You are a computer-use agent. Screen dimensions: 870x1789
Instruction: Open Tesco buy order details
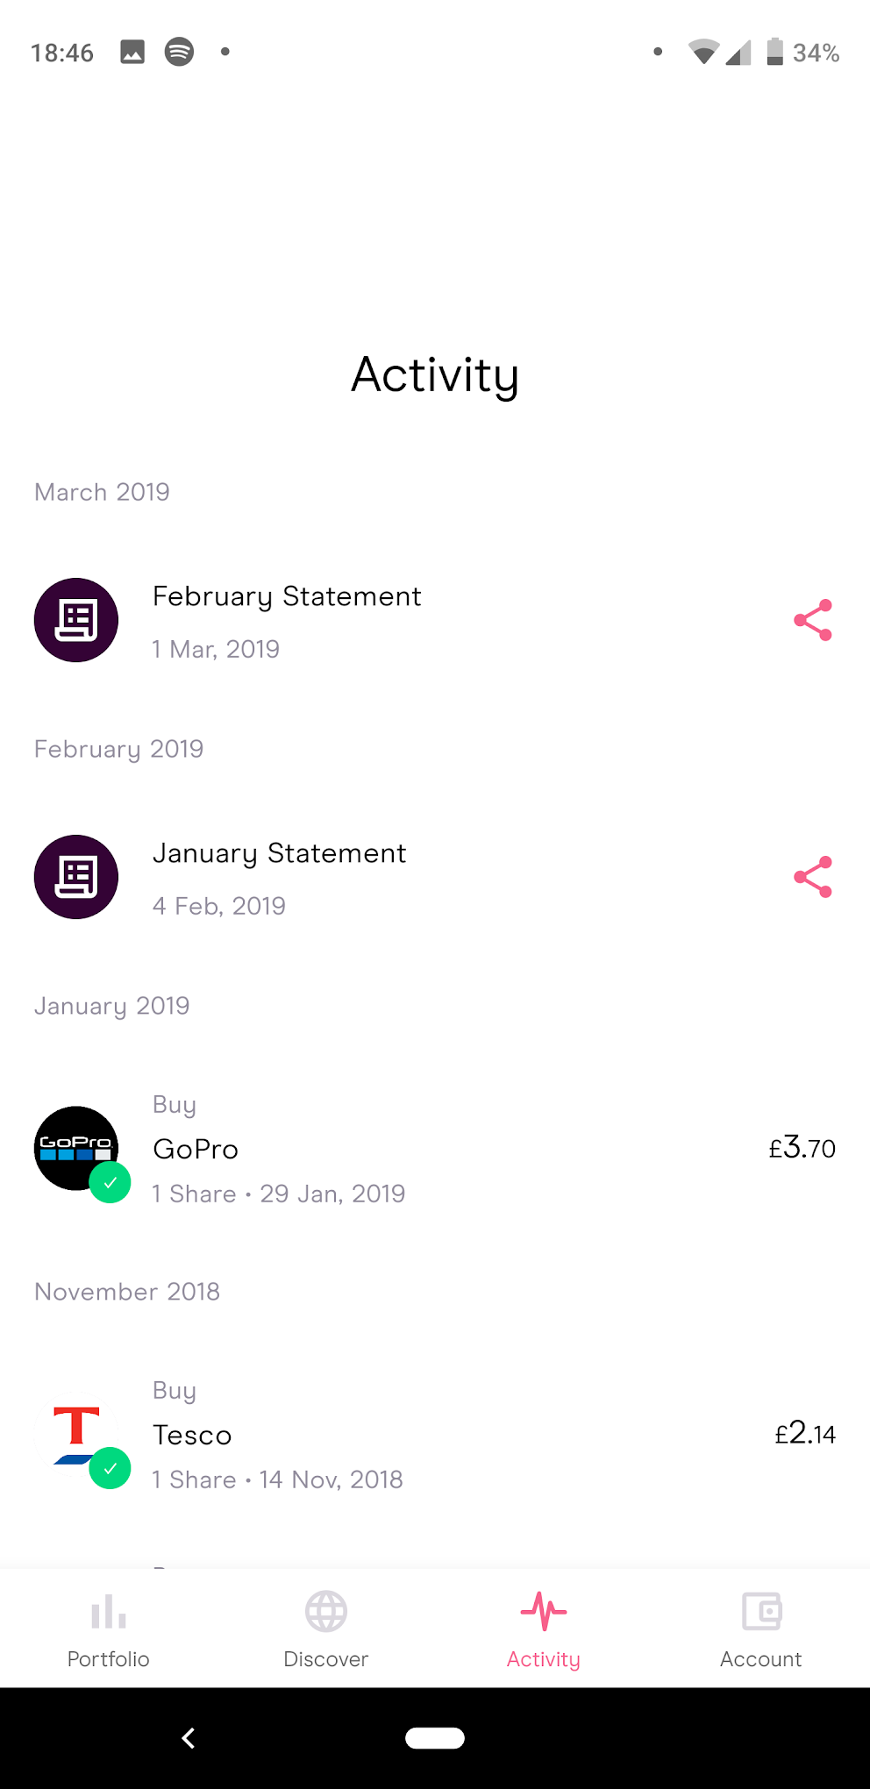435,1435
